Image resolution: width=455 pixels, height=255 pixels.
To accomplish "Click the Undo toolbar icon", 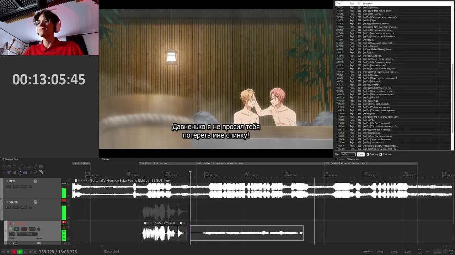I will point(25,167).
